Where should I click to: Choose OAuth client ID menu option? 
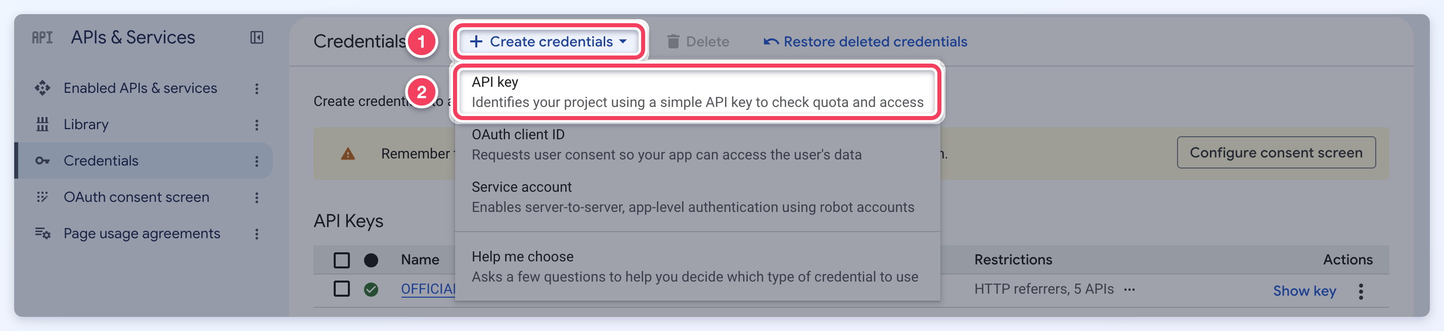(x=697, y=145)
